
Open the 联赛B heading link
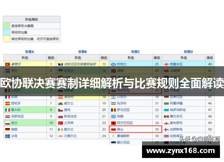tap(82, 52)
